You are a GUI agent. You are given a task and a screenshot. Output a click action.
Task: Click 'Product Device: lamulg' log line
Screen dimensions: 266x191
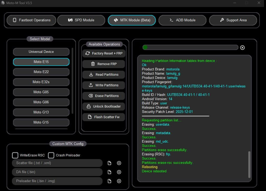pyautogui.click(x=160, y=78)
